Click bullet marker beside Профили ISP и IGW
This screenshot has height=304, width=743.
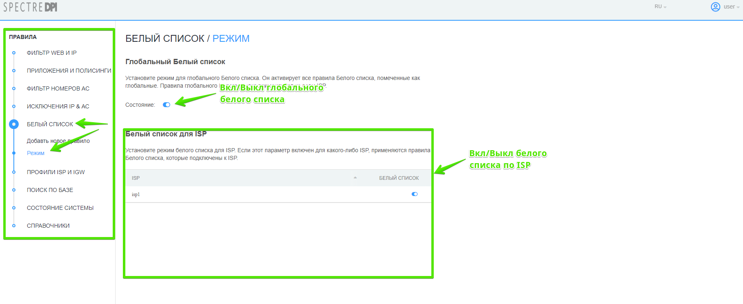click(x=14, y=172)
